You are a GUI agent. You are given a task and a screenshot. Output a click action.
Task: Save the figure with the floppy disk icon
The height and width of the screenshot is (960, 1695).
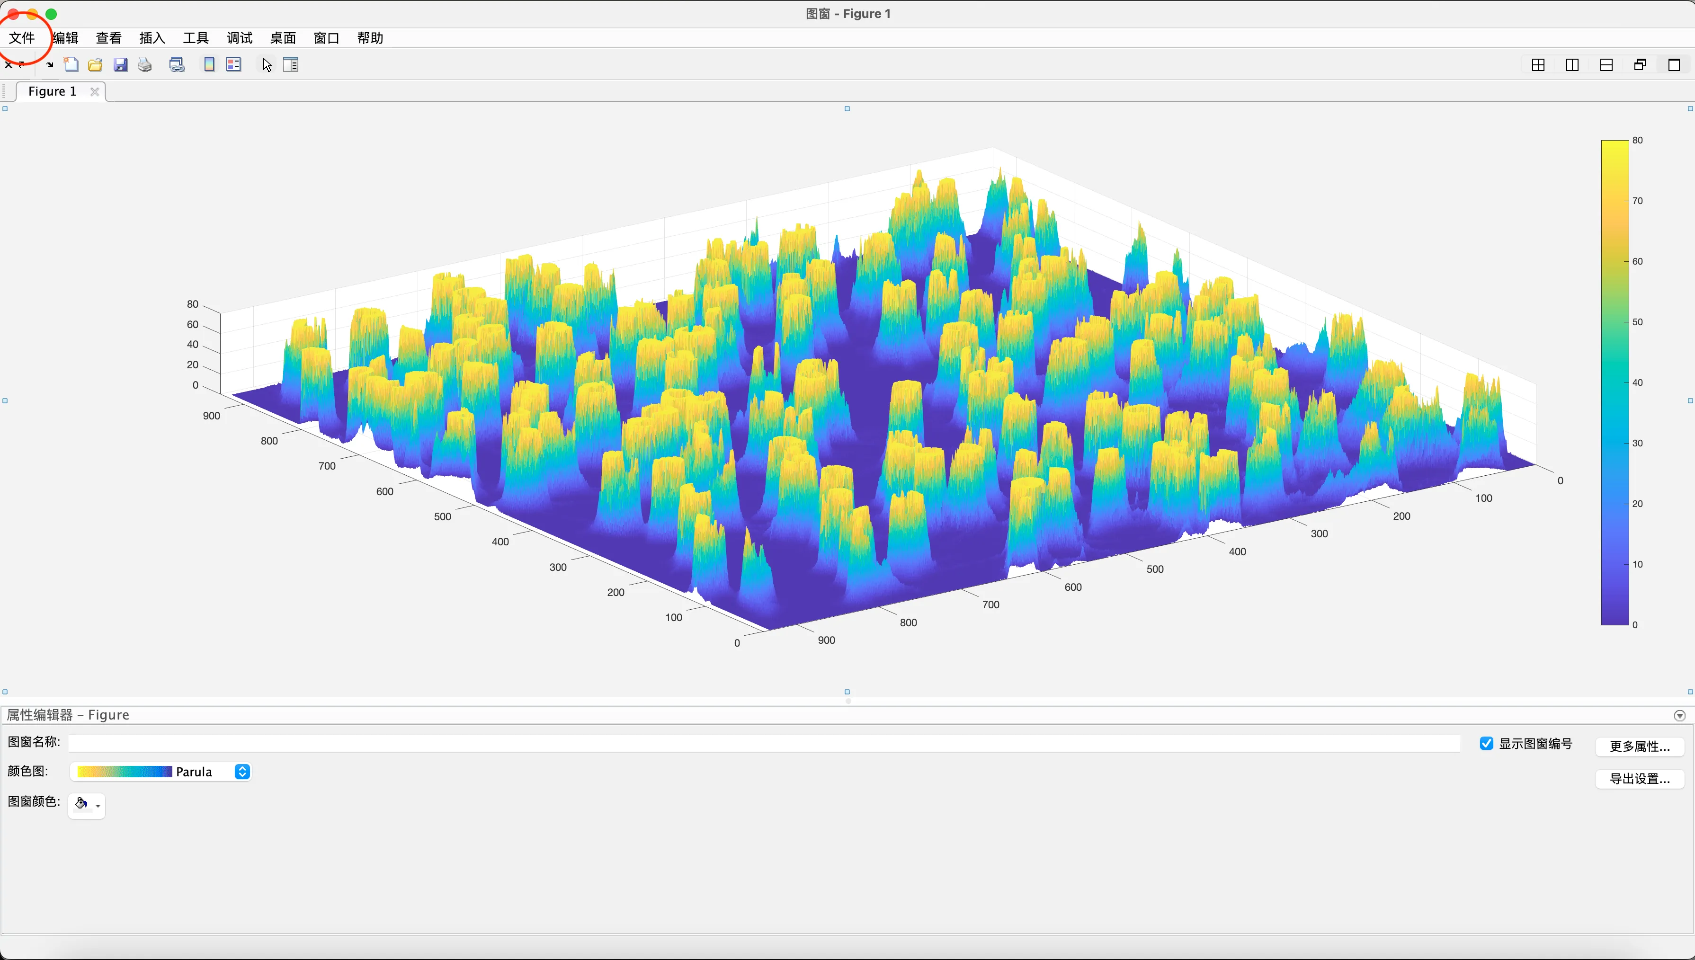click(121, 64)
